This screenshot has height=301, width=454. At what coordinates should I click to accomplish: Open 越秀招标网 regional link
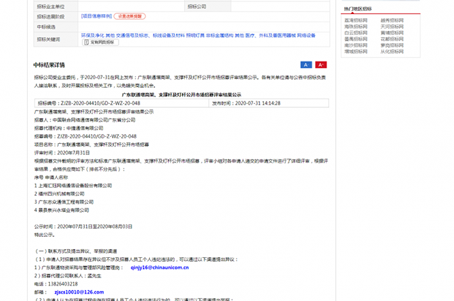point(392,21)
